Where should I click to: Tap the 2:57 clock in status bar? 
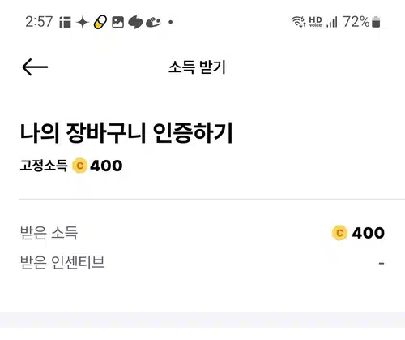point(39,22)
